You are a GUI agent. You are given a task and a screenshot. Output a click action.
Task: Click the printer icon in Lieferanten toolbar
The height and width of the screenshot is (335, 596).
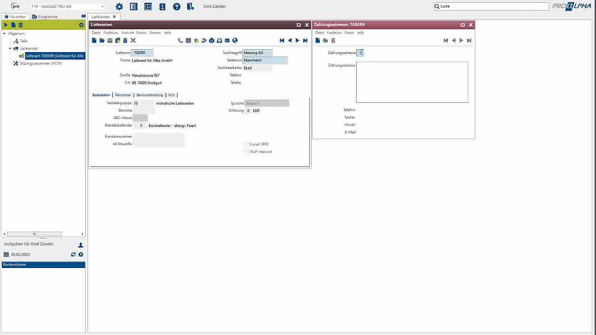pyautogui.click(x=211, y=40)
